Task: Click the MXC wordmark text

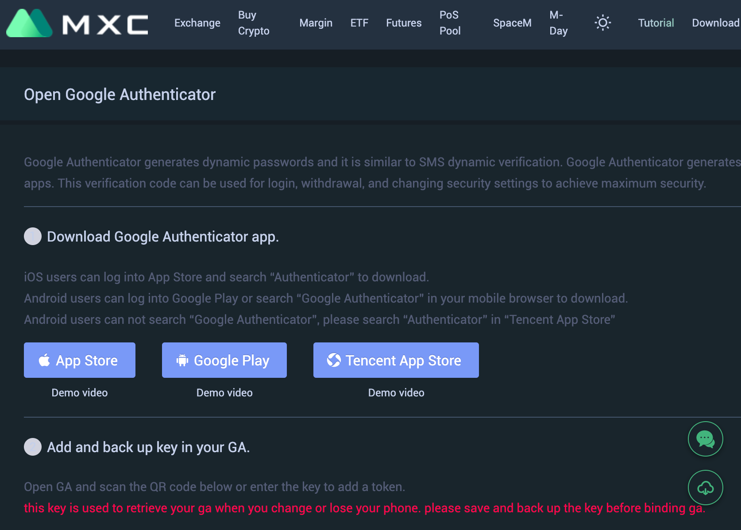Action: click(x=105, y=25)
